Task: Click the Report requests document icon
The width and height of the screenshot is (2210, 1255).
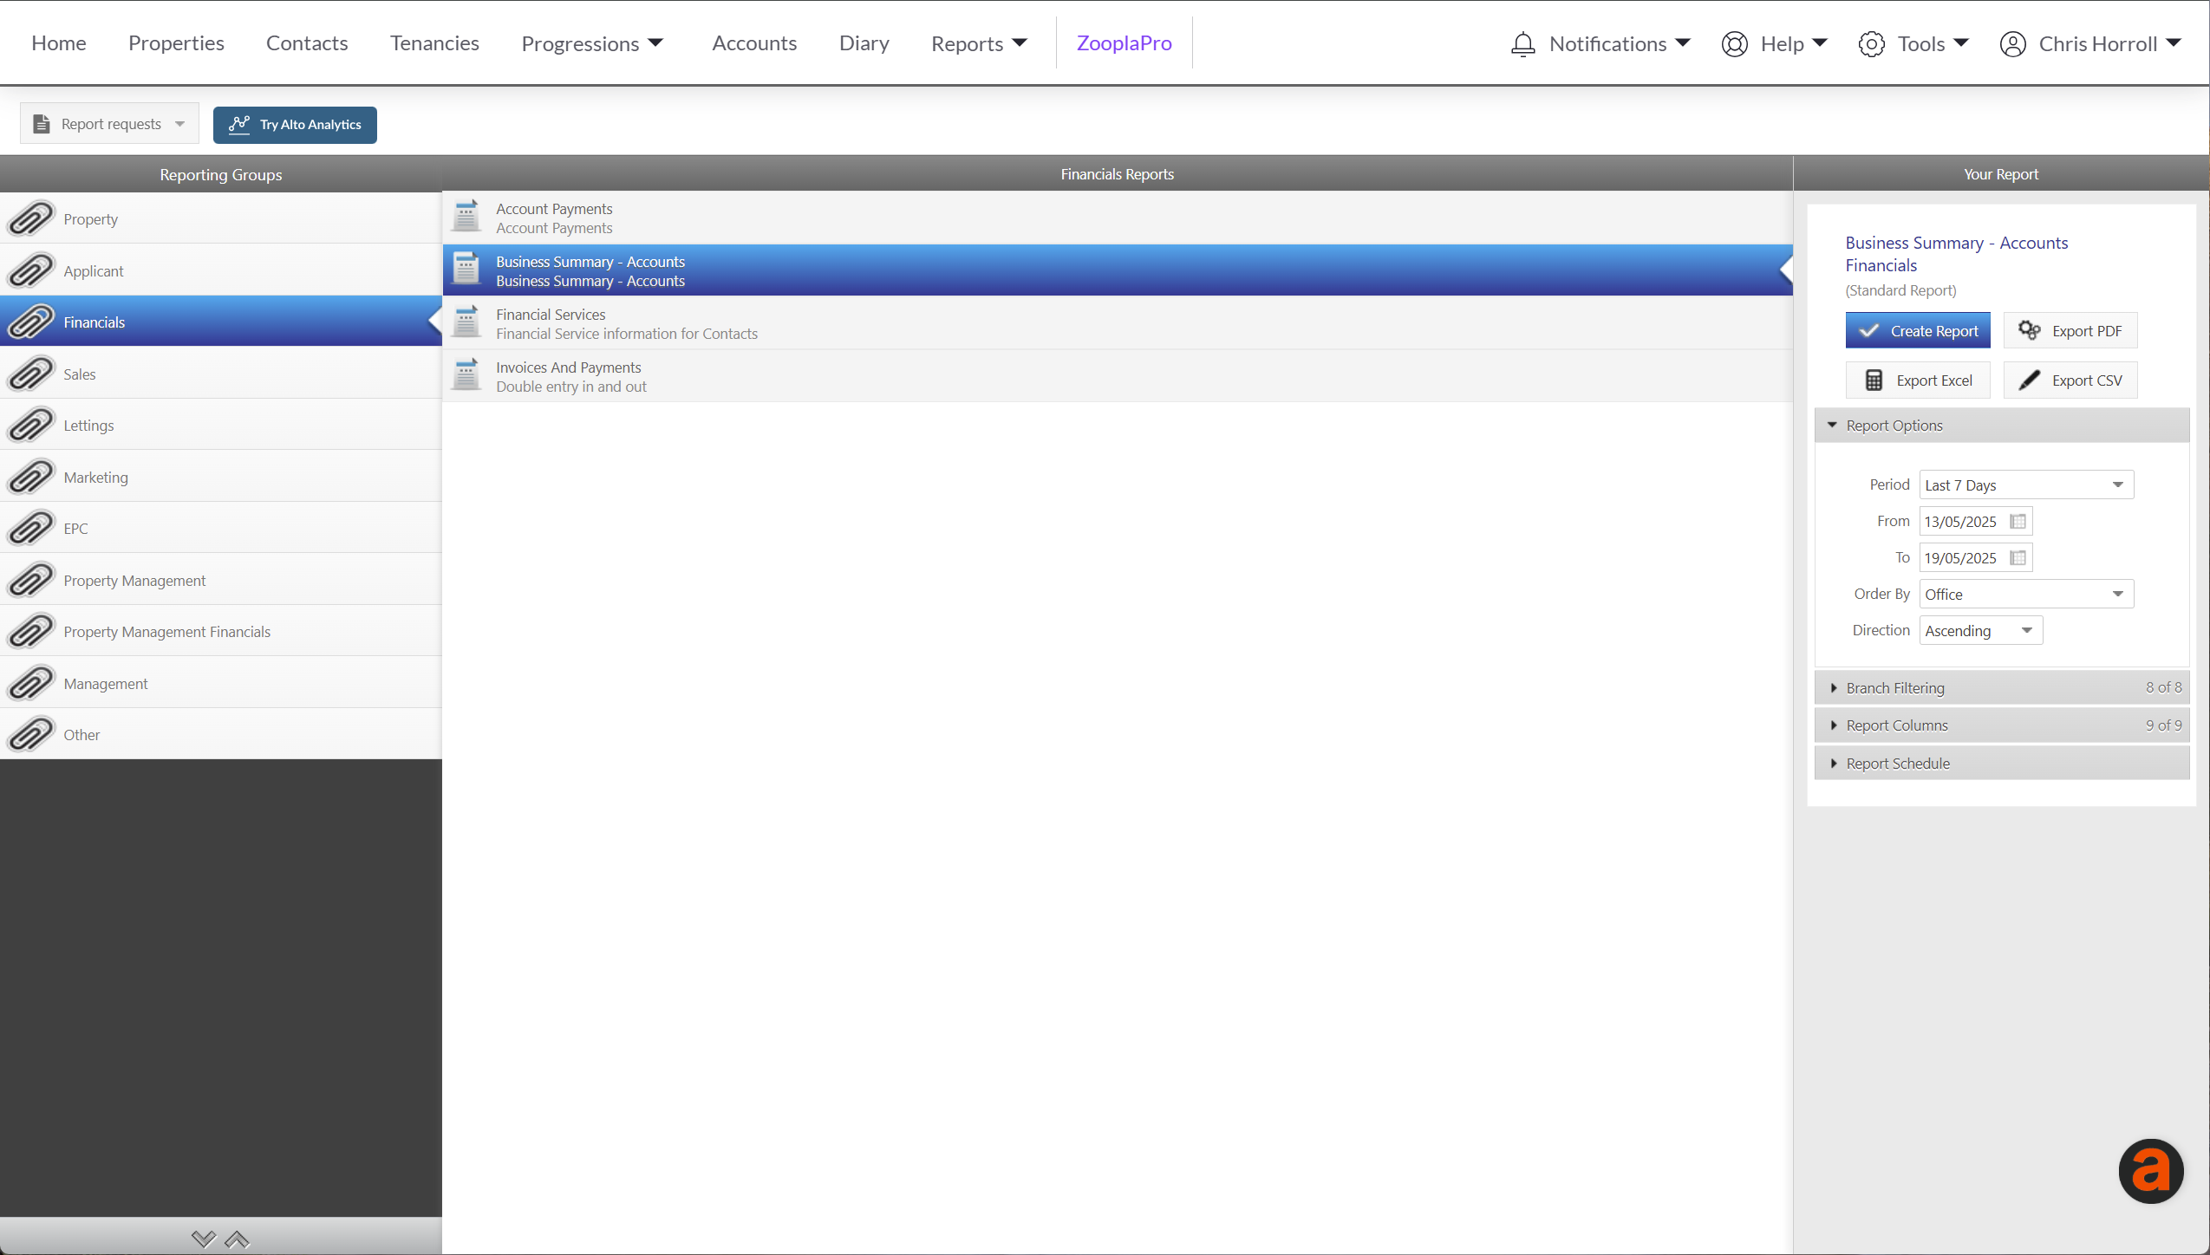Action: click(x=41, y=124)
